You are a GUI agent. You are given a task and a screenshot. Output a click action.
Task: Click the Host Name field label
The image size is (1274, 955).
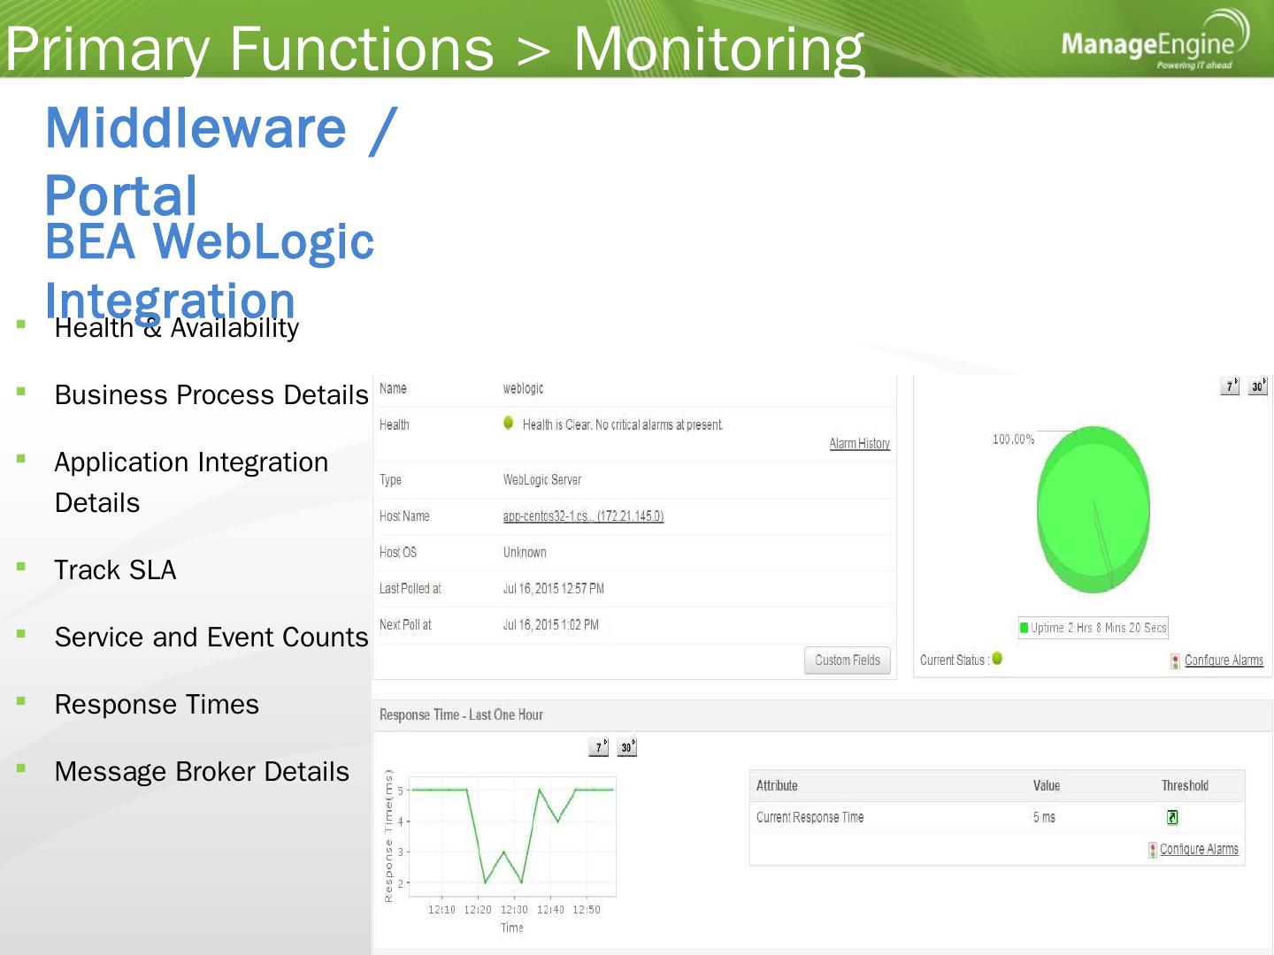(404, 516)
